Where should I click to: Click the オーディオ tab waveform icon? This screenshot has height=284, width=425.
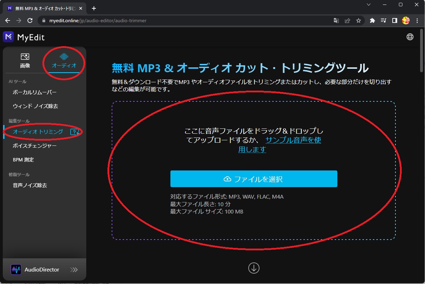(x=64, y=57)
